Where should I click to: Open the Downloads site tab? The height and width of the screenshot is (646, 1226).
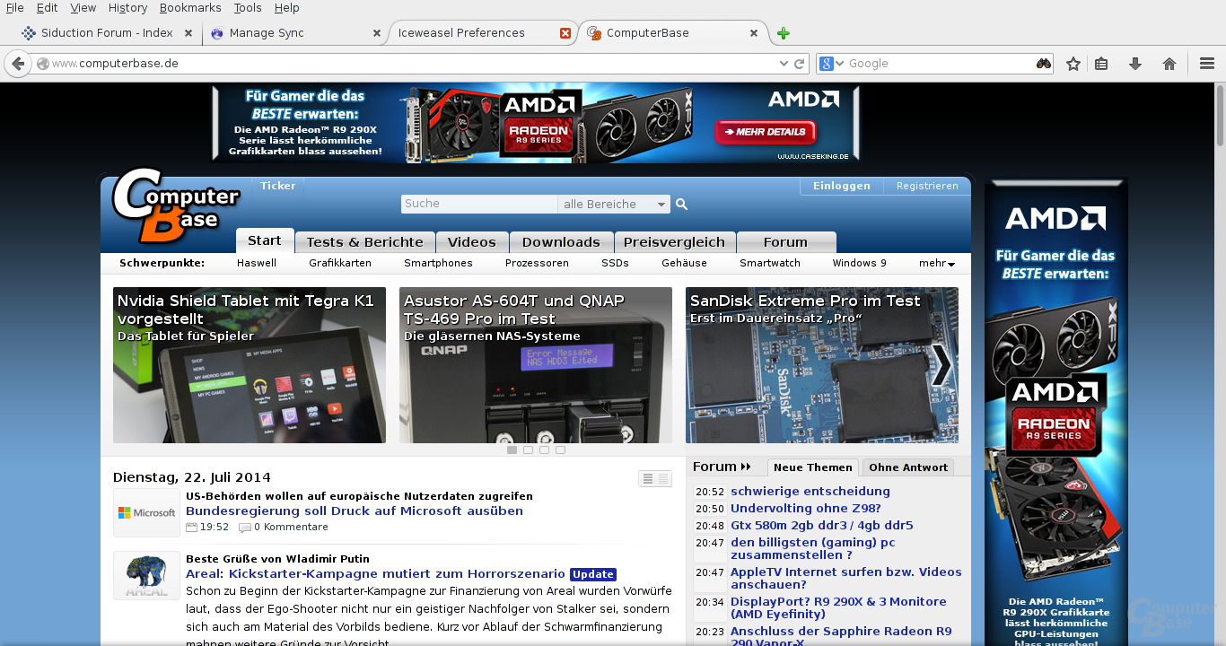[x=561, y=242]
